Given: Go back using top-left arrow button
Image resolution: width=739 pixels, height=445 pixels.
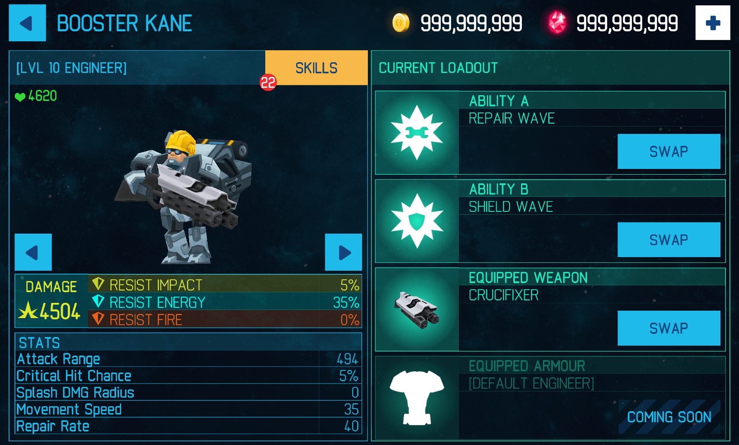Looking at the screenshot, I should pos(27,23).
